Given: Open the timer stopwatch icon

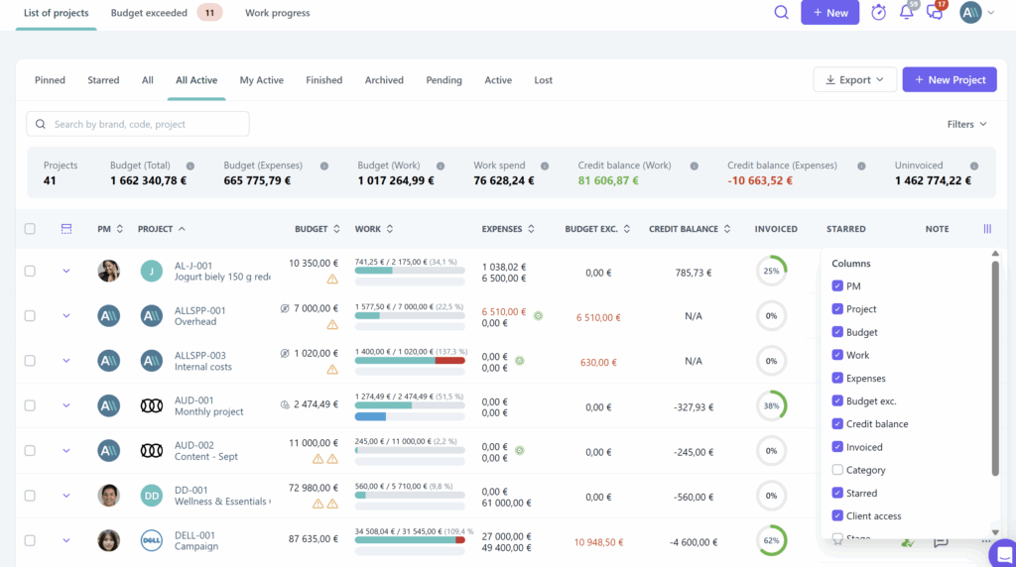Looking at the screenshot, I should 878,13.
